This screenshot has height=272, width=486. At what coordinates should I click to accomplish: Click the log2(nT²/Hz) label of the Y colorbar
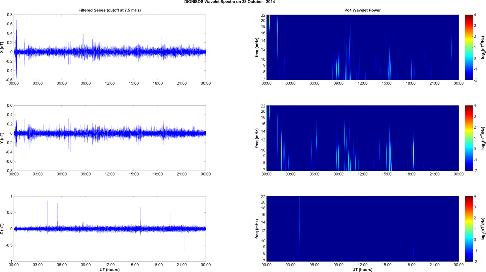pos(483,138)
